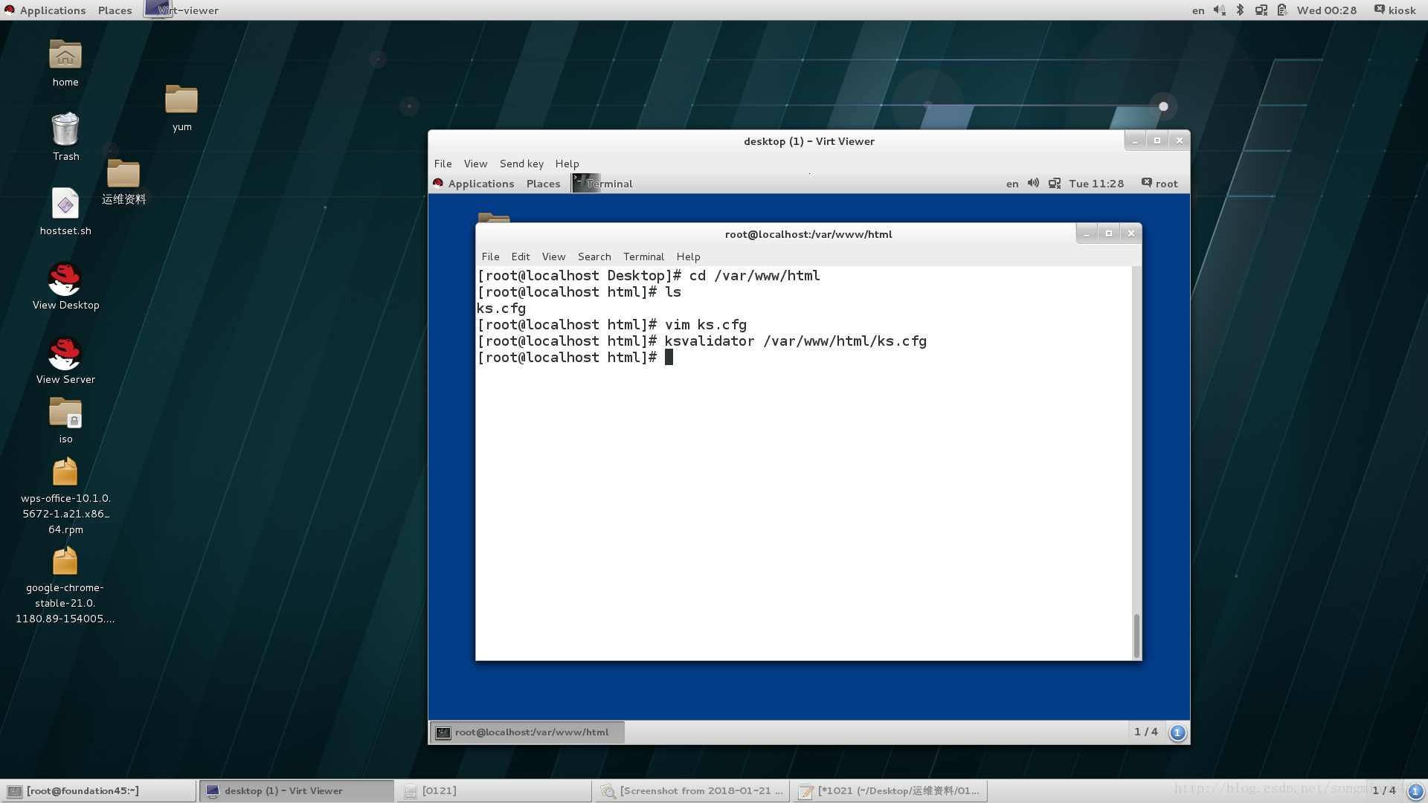The image size is (1428, 803).
Task: Open Help menu in Virt Viewer
Action: [x=567, y=164]
